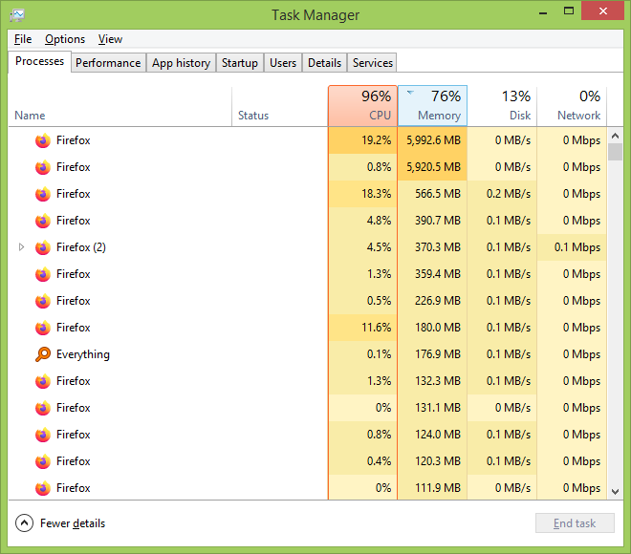Click the Firefox icon using 359.4 MB

(43, 274)
